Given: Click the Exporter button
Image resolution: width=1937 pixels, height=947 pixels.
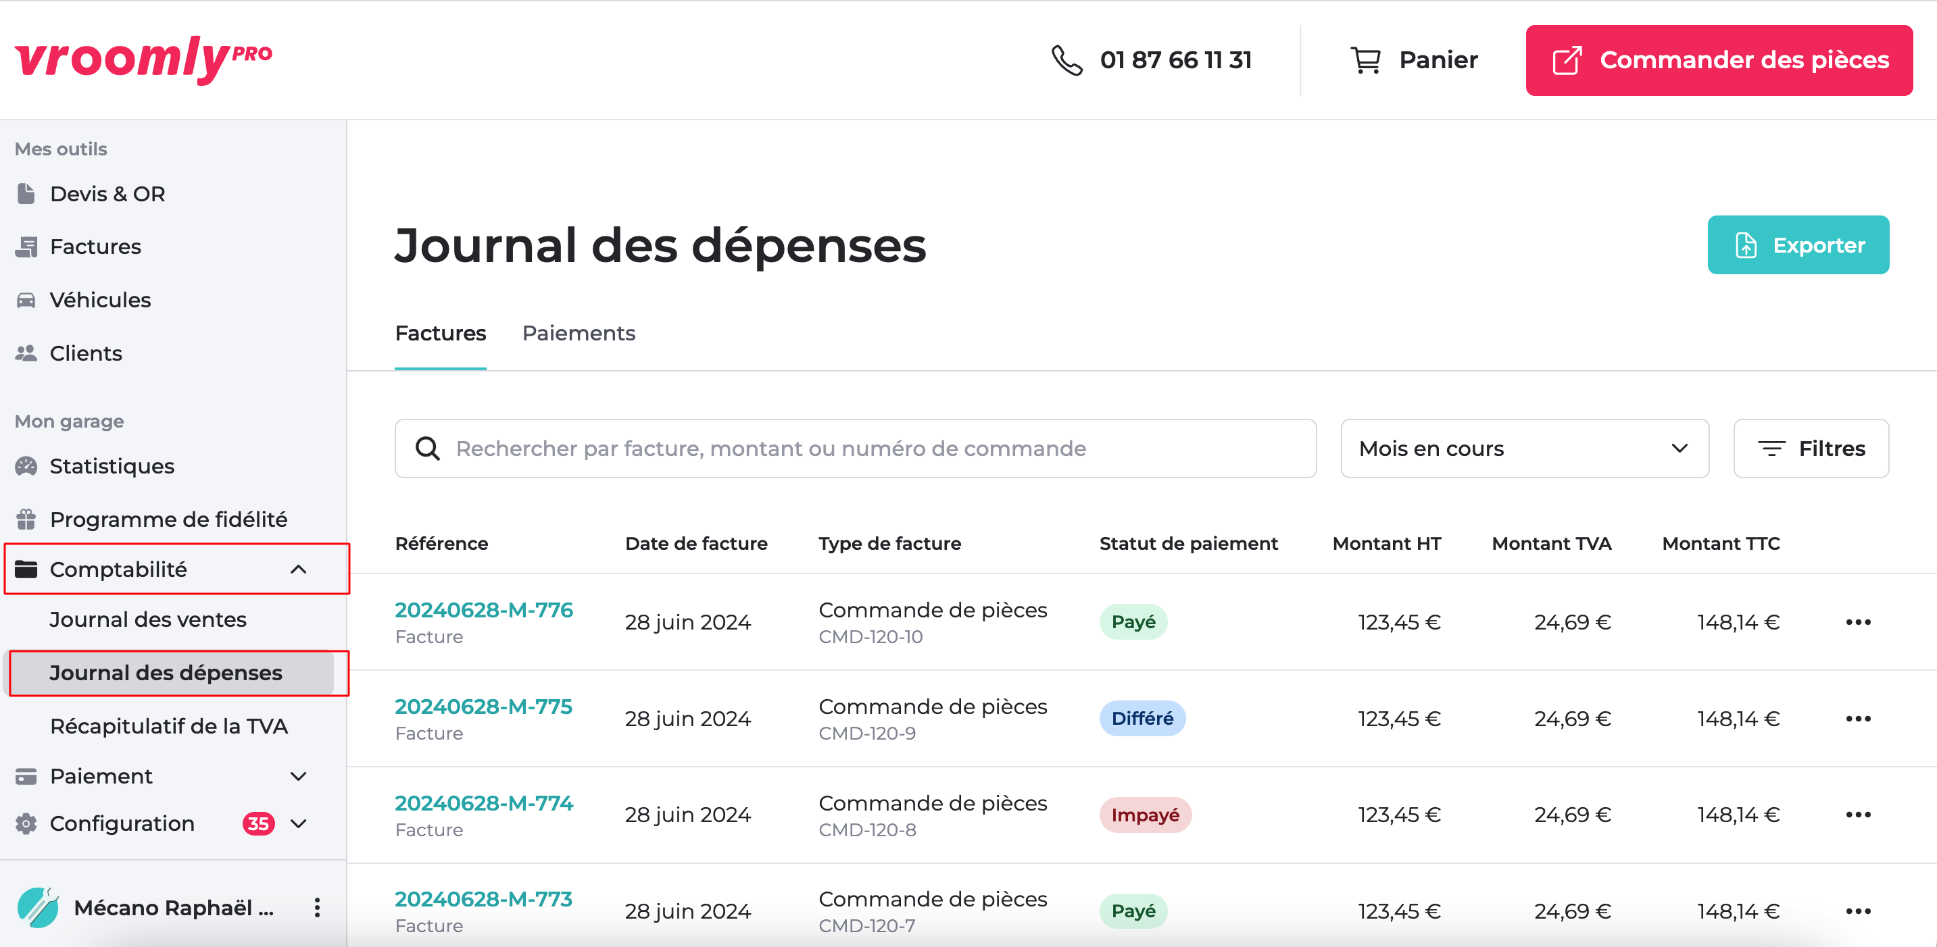Looking at the screenshot, I should click(1797, 245).
